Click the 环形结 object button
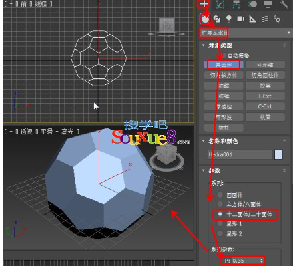Viewport: 293px width, 266px height. tap(265, 65)
